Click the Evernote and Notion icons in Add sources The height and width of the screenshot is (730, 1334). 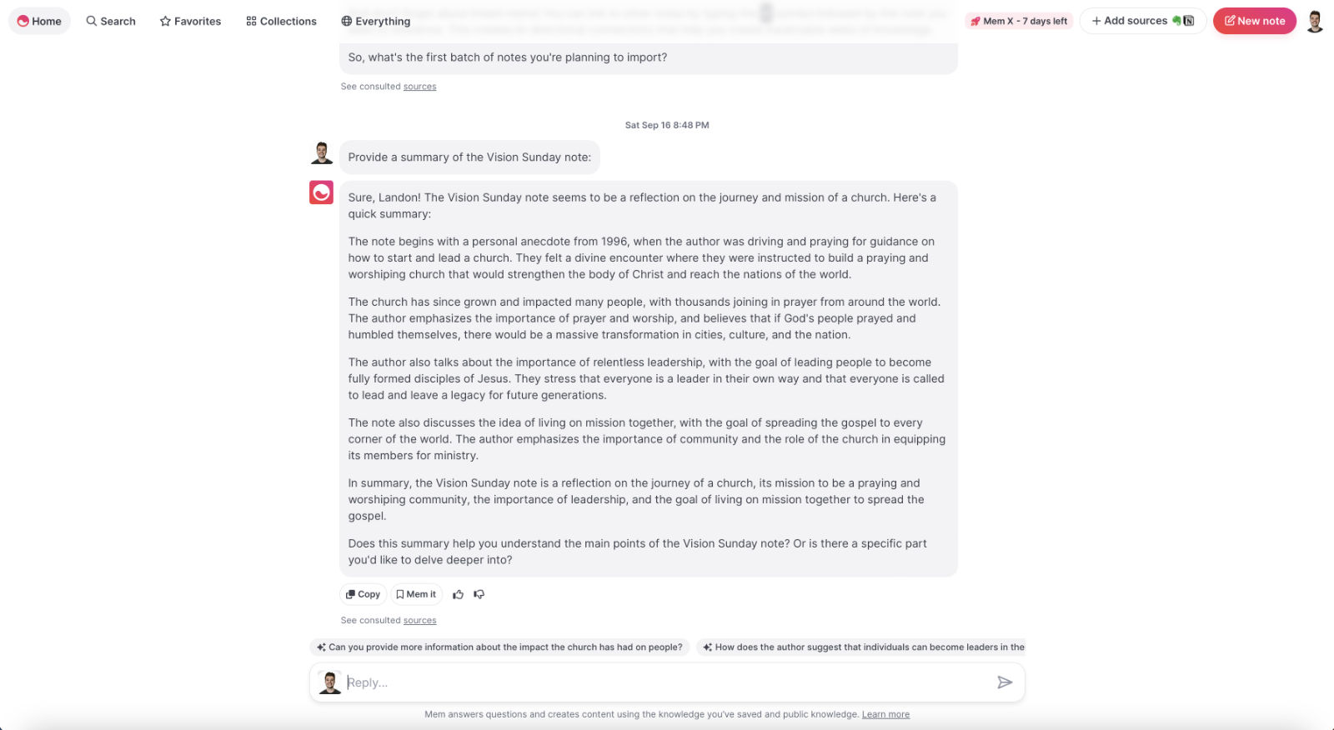pos(1183,21)
